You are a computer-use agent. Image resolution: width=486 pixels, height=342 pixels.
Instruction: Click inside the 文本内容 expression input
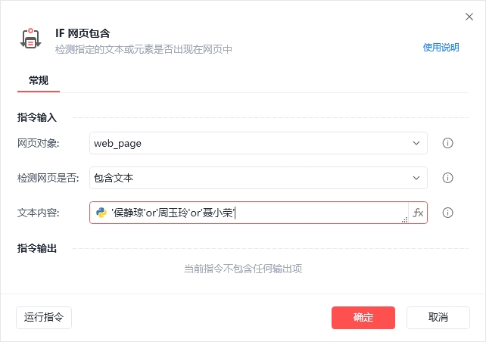coord(257,213)
